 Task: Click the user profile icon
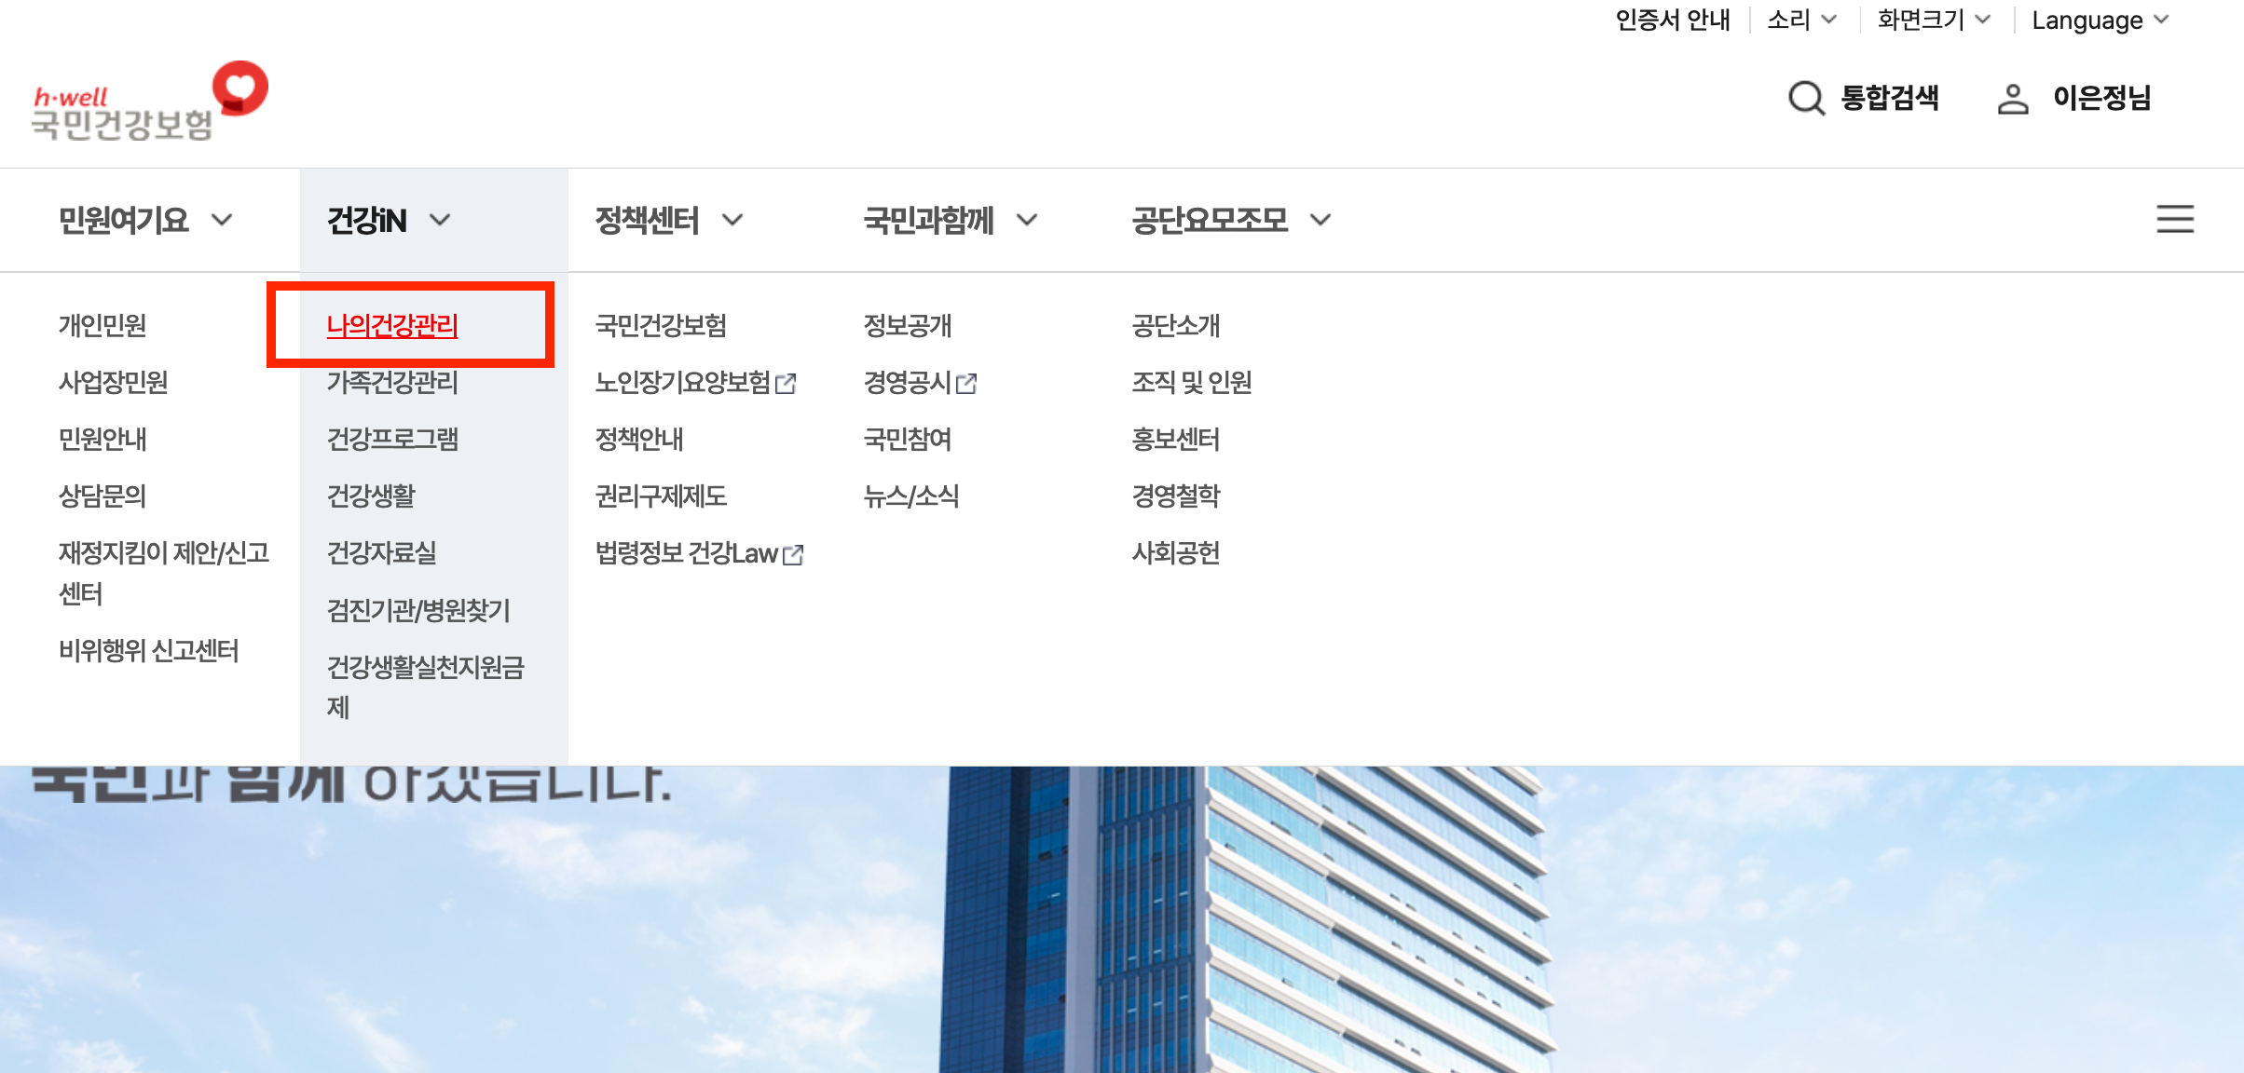2013,99
